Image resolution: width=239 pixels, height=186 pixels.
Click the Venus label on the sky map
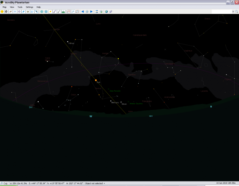coord(71,43)
